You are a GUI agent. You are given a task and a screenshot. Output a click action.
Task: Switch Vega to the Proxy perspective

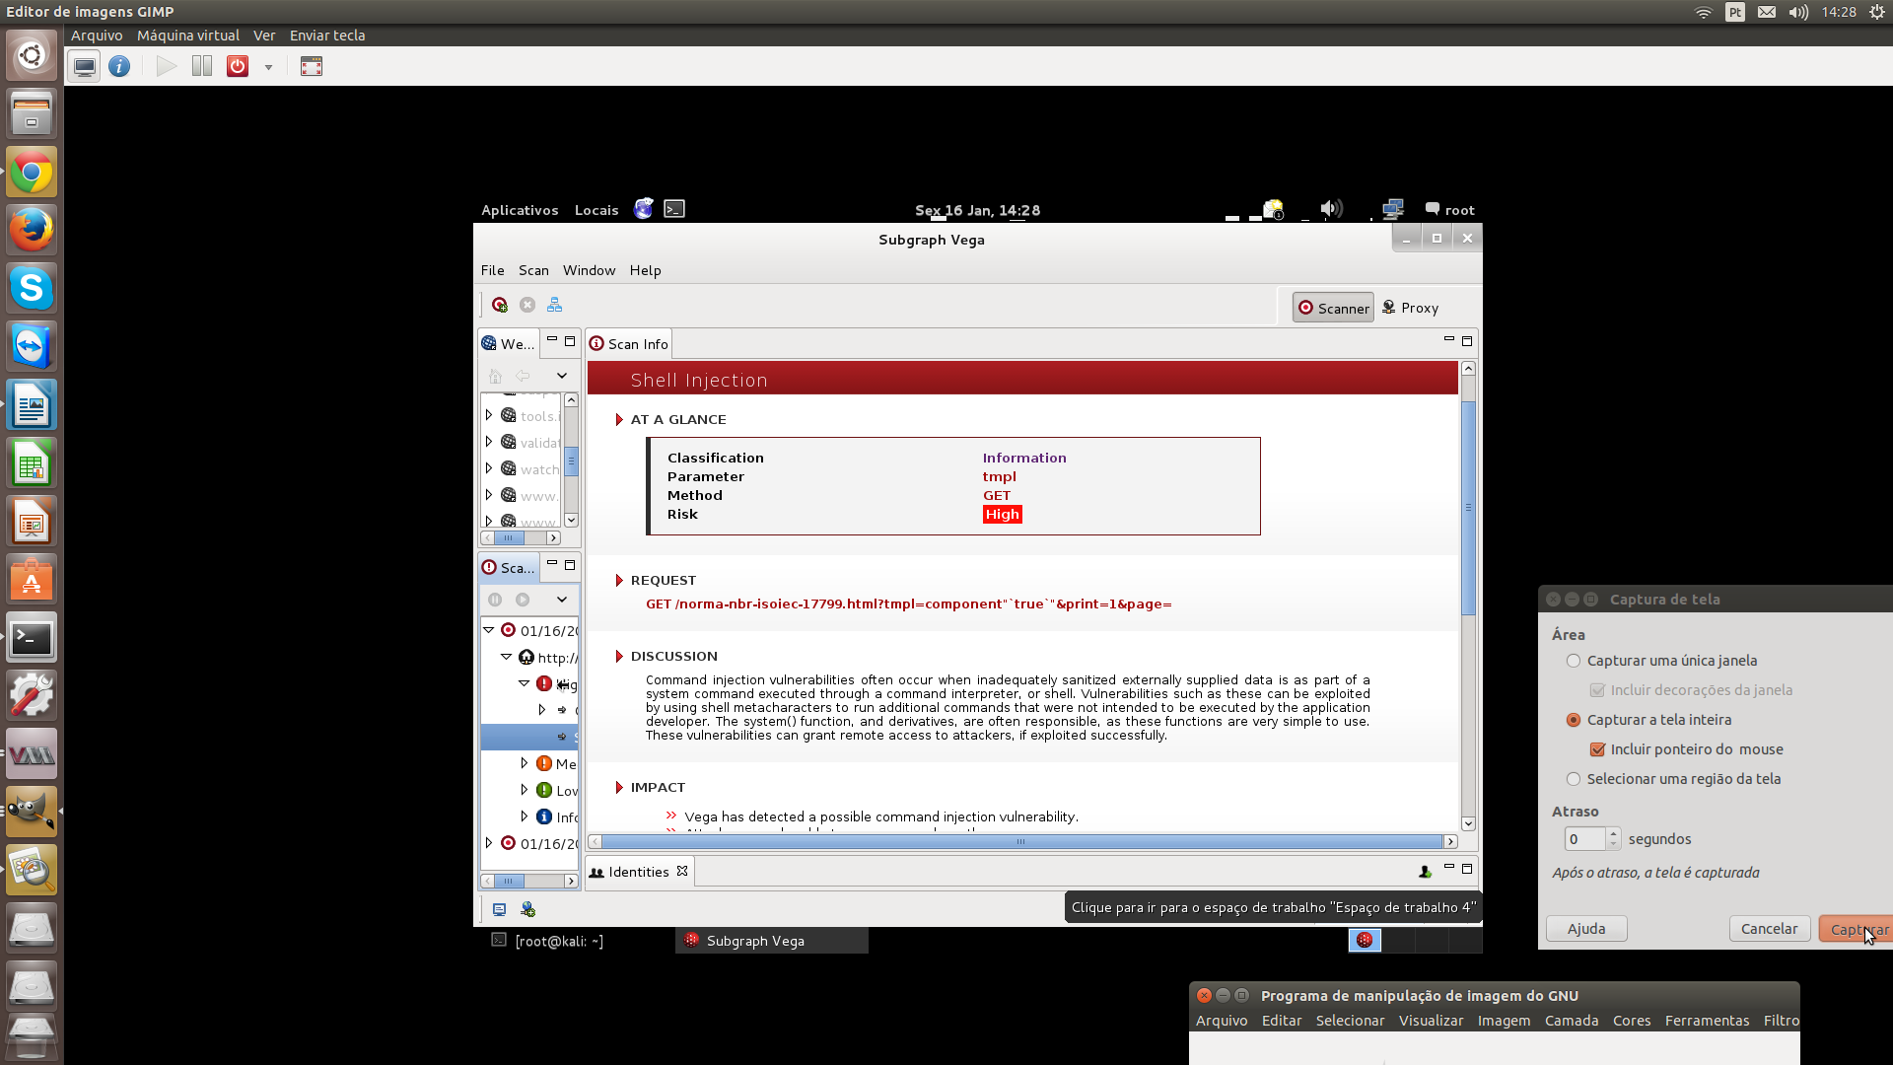[1410, 308]
